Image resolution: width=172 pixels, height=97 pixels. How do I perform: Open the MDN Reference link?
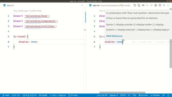point(114,36)
